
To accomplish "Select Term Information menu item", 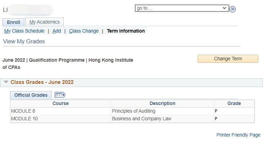I will point(126,31).
